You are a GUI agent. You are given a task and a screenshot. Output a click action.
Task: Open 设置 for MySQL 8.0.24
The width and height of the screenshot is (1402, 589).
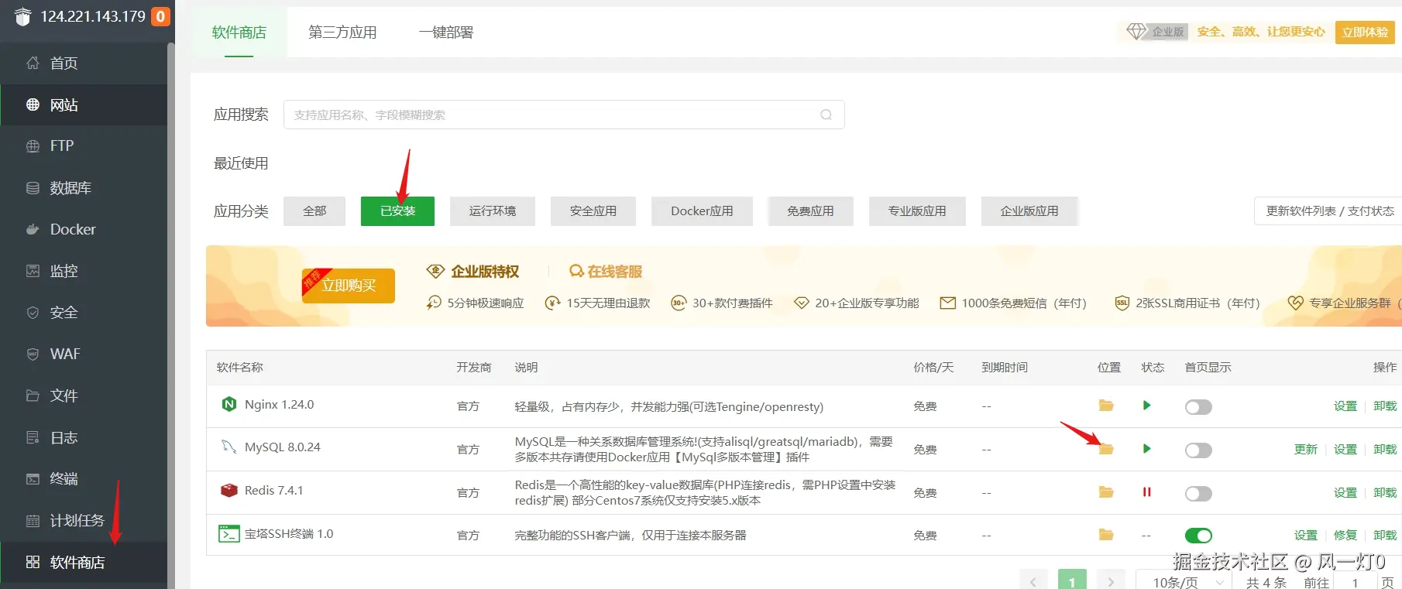(1345, 450)
